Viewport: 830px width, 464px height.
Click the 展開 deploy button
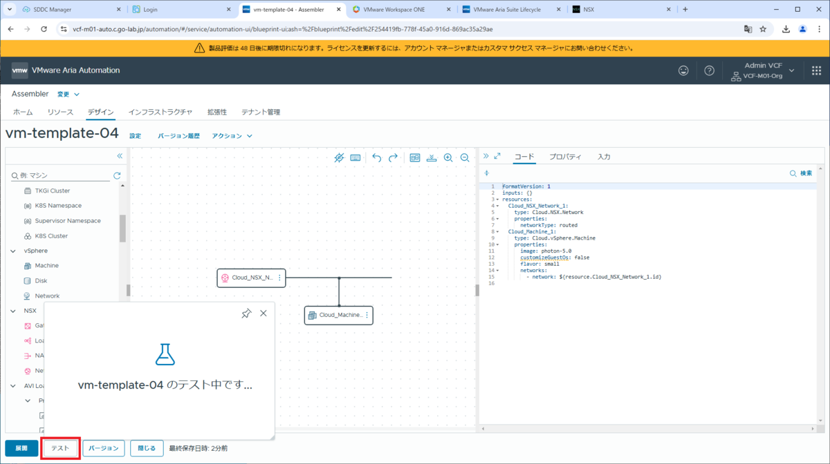(x=21, y=448)
